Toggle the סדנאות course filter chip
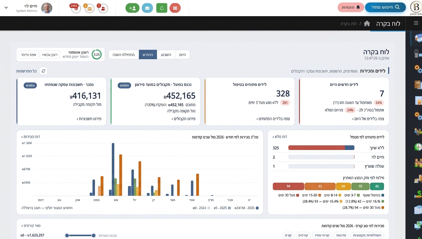The image size is (422, 239). click(341, 236)
